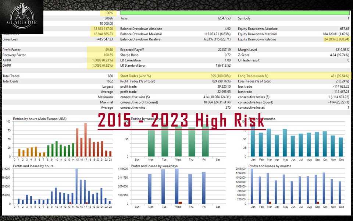This screenshot has height=221, width=353.
Task: Select Equity Drawdown Relative value 24.20%
Action: (335, 39)
